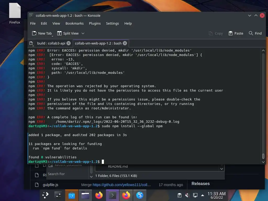Screen dimensions: 268x201
Task: Click the gulpfile.js file in the browser window
Action: [x=51, y=185]
